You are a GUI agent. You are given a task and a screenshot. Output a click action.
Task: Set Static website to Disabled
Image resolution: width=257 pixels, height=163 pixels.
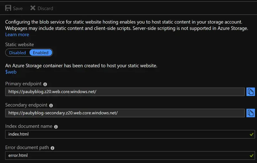coord(17,53)
